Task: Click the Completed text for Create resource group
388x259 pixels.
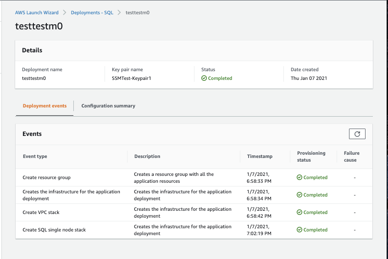Action: click(316, 177)
